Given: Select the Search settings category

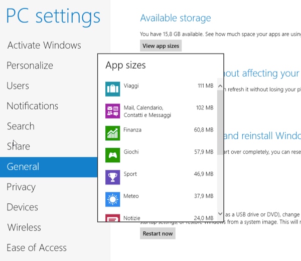Looking at the screenshot, I should point(21,126).
